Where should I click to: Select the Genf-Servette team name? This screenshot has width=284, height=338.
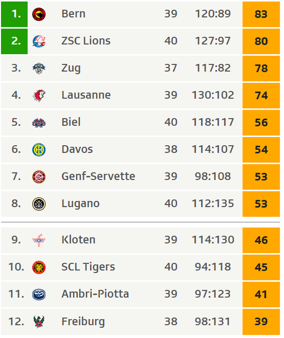99,177
